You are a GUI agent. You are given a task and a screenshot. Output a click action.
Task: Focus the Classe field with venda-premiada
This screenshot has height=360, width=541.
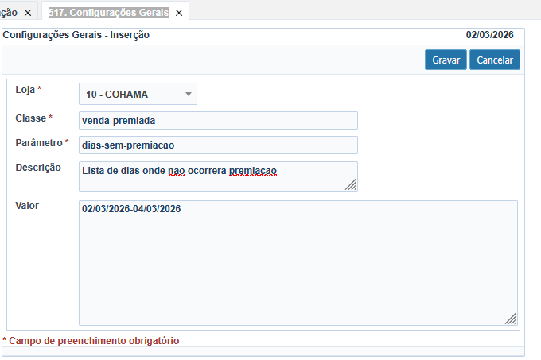[x=218, y=120]
